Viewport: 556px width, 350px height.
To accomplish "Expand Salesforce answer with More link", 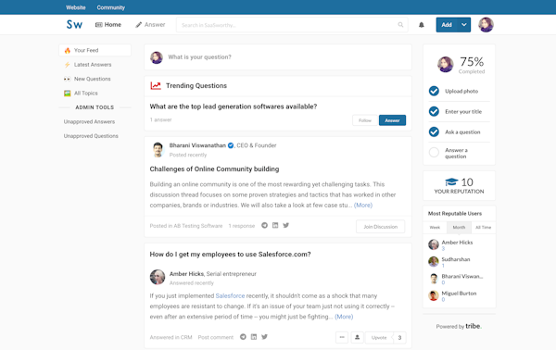I will coord(344,317).
